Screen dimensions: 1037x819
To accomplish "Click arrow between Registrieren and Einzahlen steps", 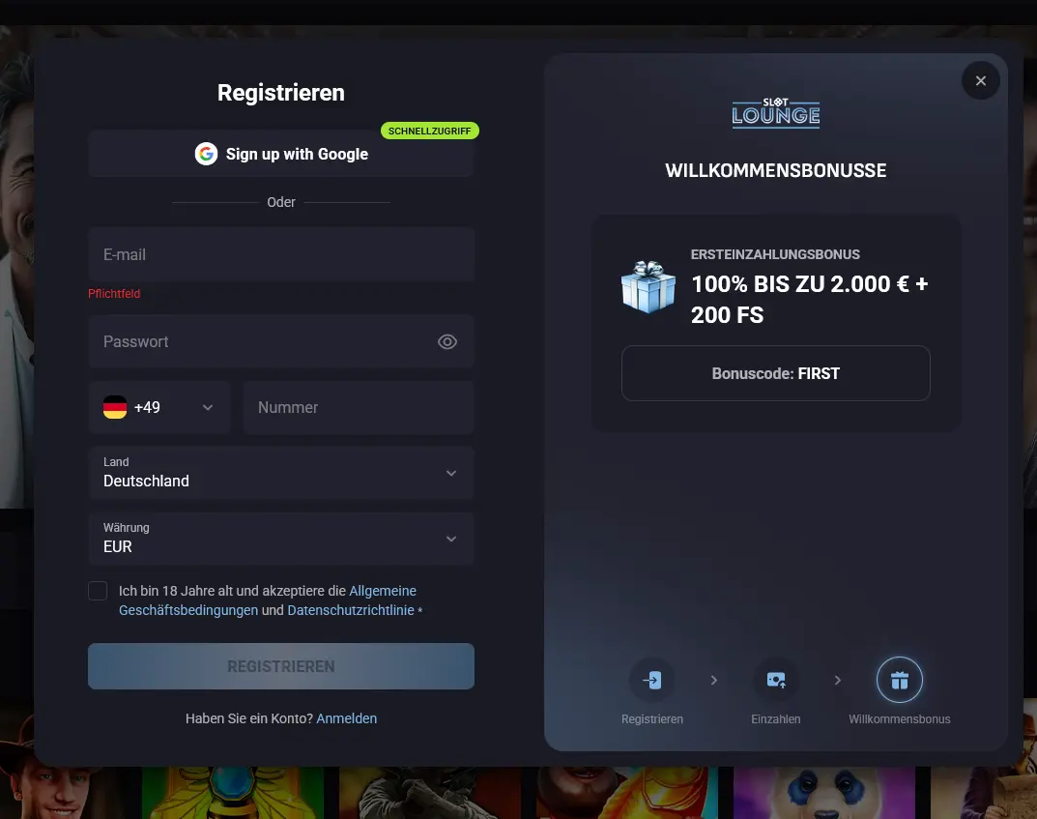I will point(713,680).
